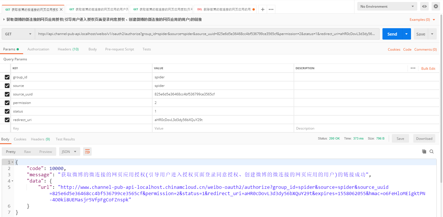
Task: Download the response
Action: 424,139
